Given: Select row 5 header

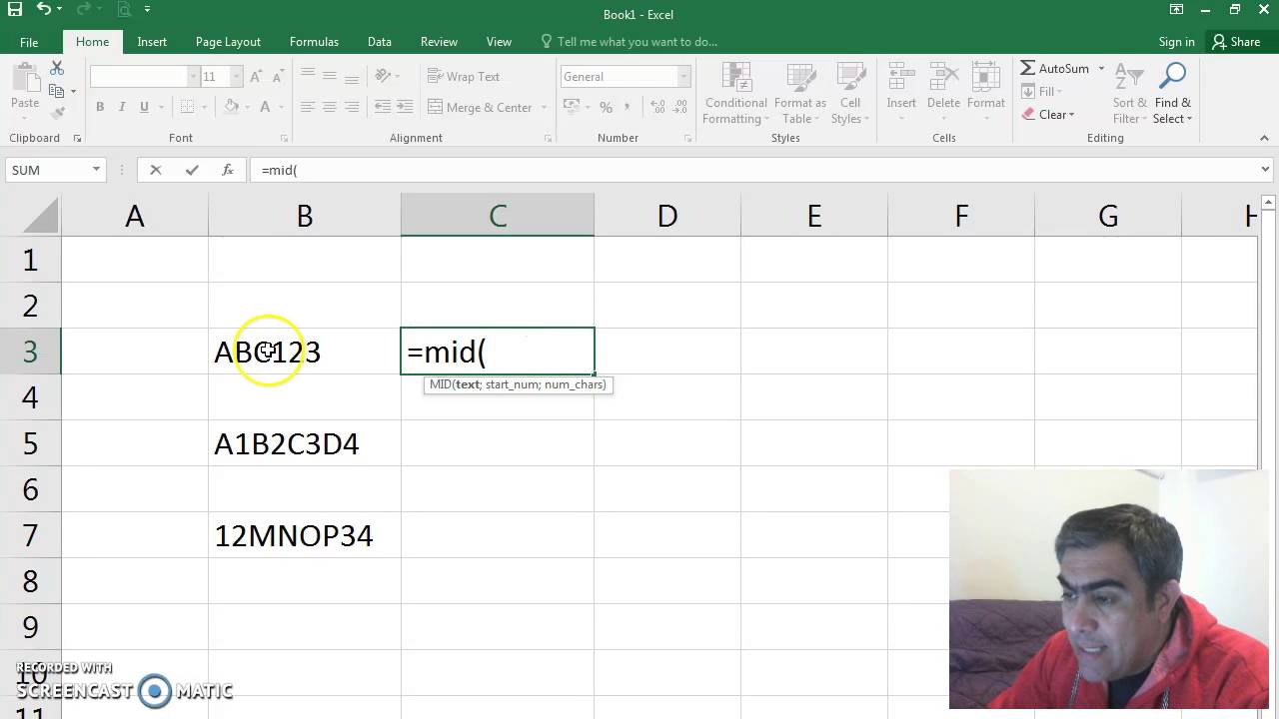Looking at the screenshot, I should 30,443.
